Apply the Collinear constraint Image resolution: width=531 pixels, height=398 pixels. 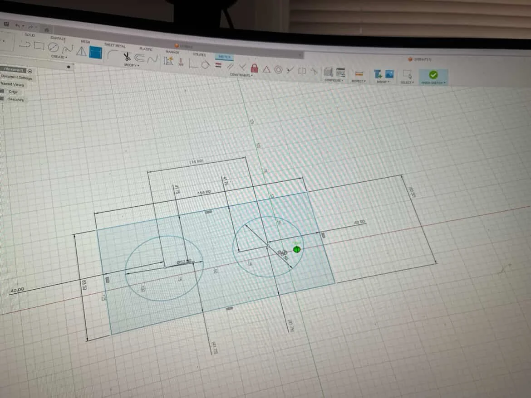pyautogui.click(x=290, y=70)
